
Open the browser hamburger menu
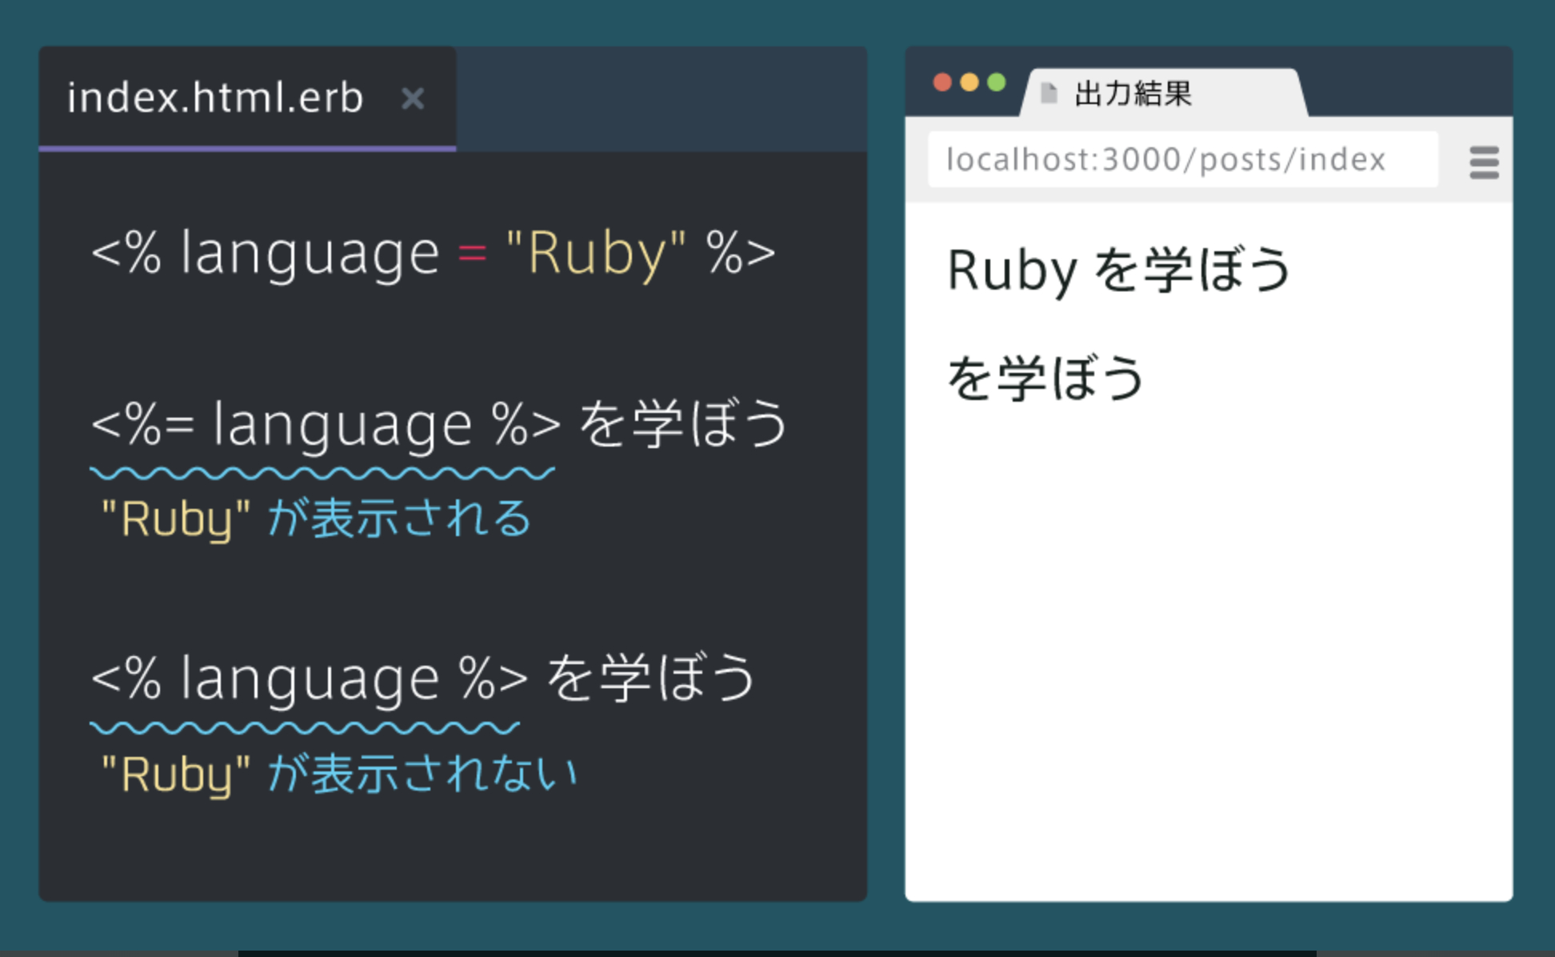coord(1484,162)
